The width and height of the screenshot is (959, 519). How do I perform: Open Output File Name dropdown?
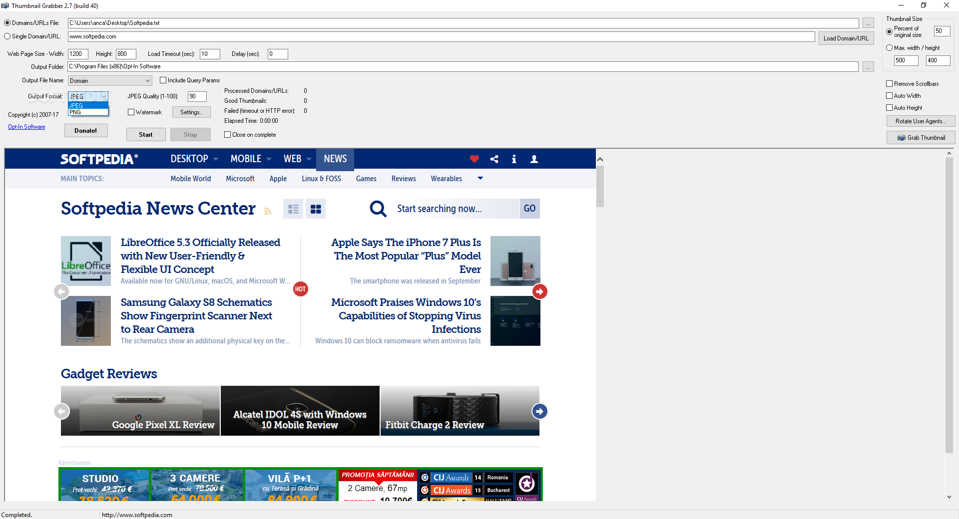point(110,81)
